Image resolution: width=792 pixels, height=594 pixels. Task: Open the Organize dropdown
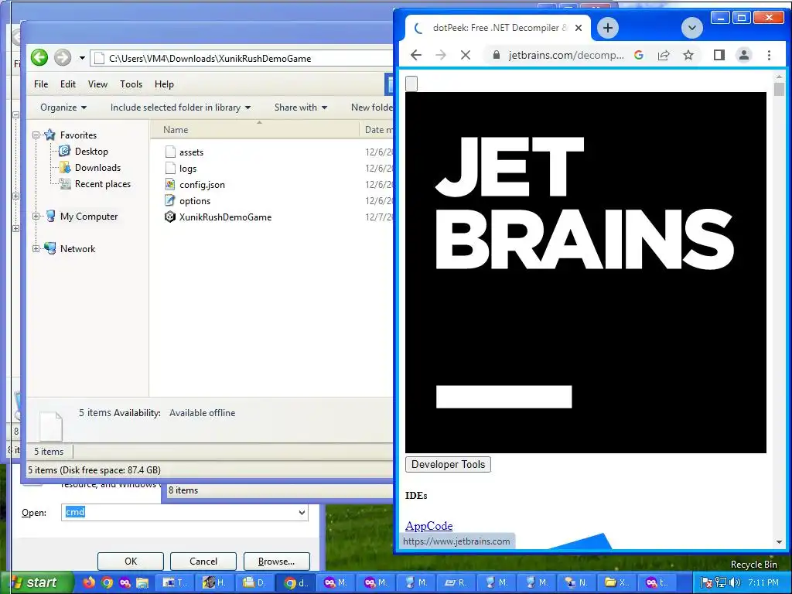click(x=63, y=108)
